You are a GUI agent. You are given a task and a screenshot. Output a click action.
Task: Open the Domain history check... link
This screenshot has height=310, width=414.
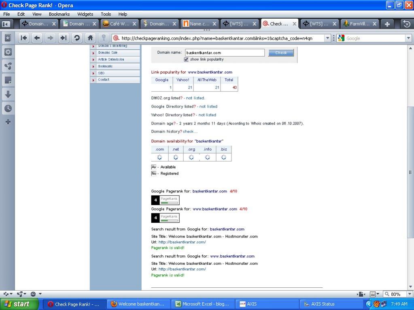pyautogui.click(x=190, y=131)
